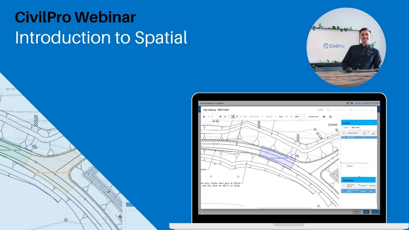Image resolution: width=409 pixels, height=230 pixels.
Task: Select the arrow pointer tool
Action: tap(229, 117)
